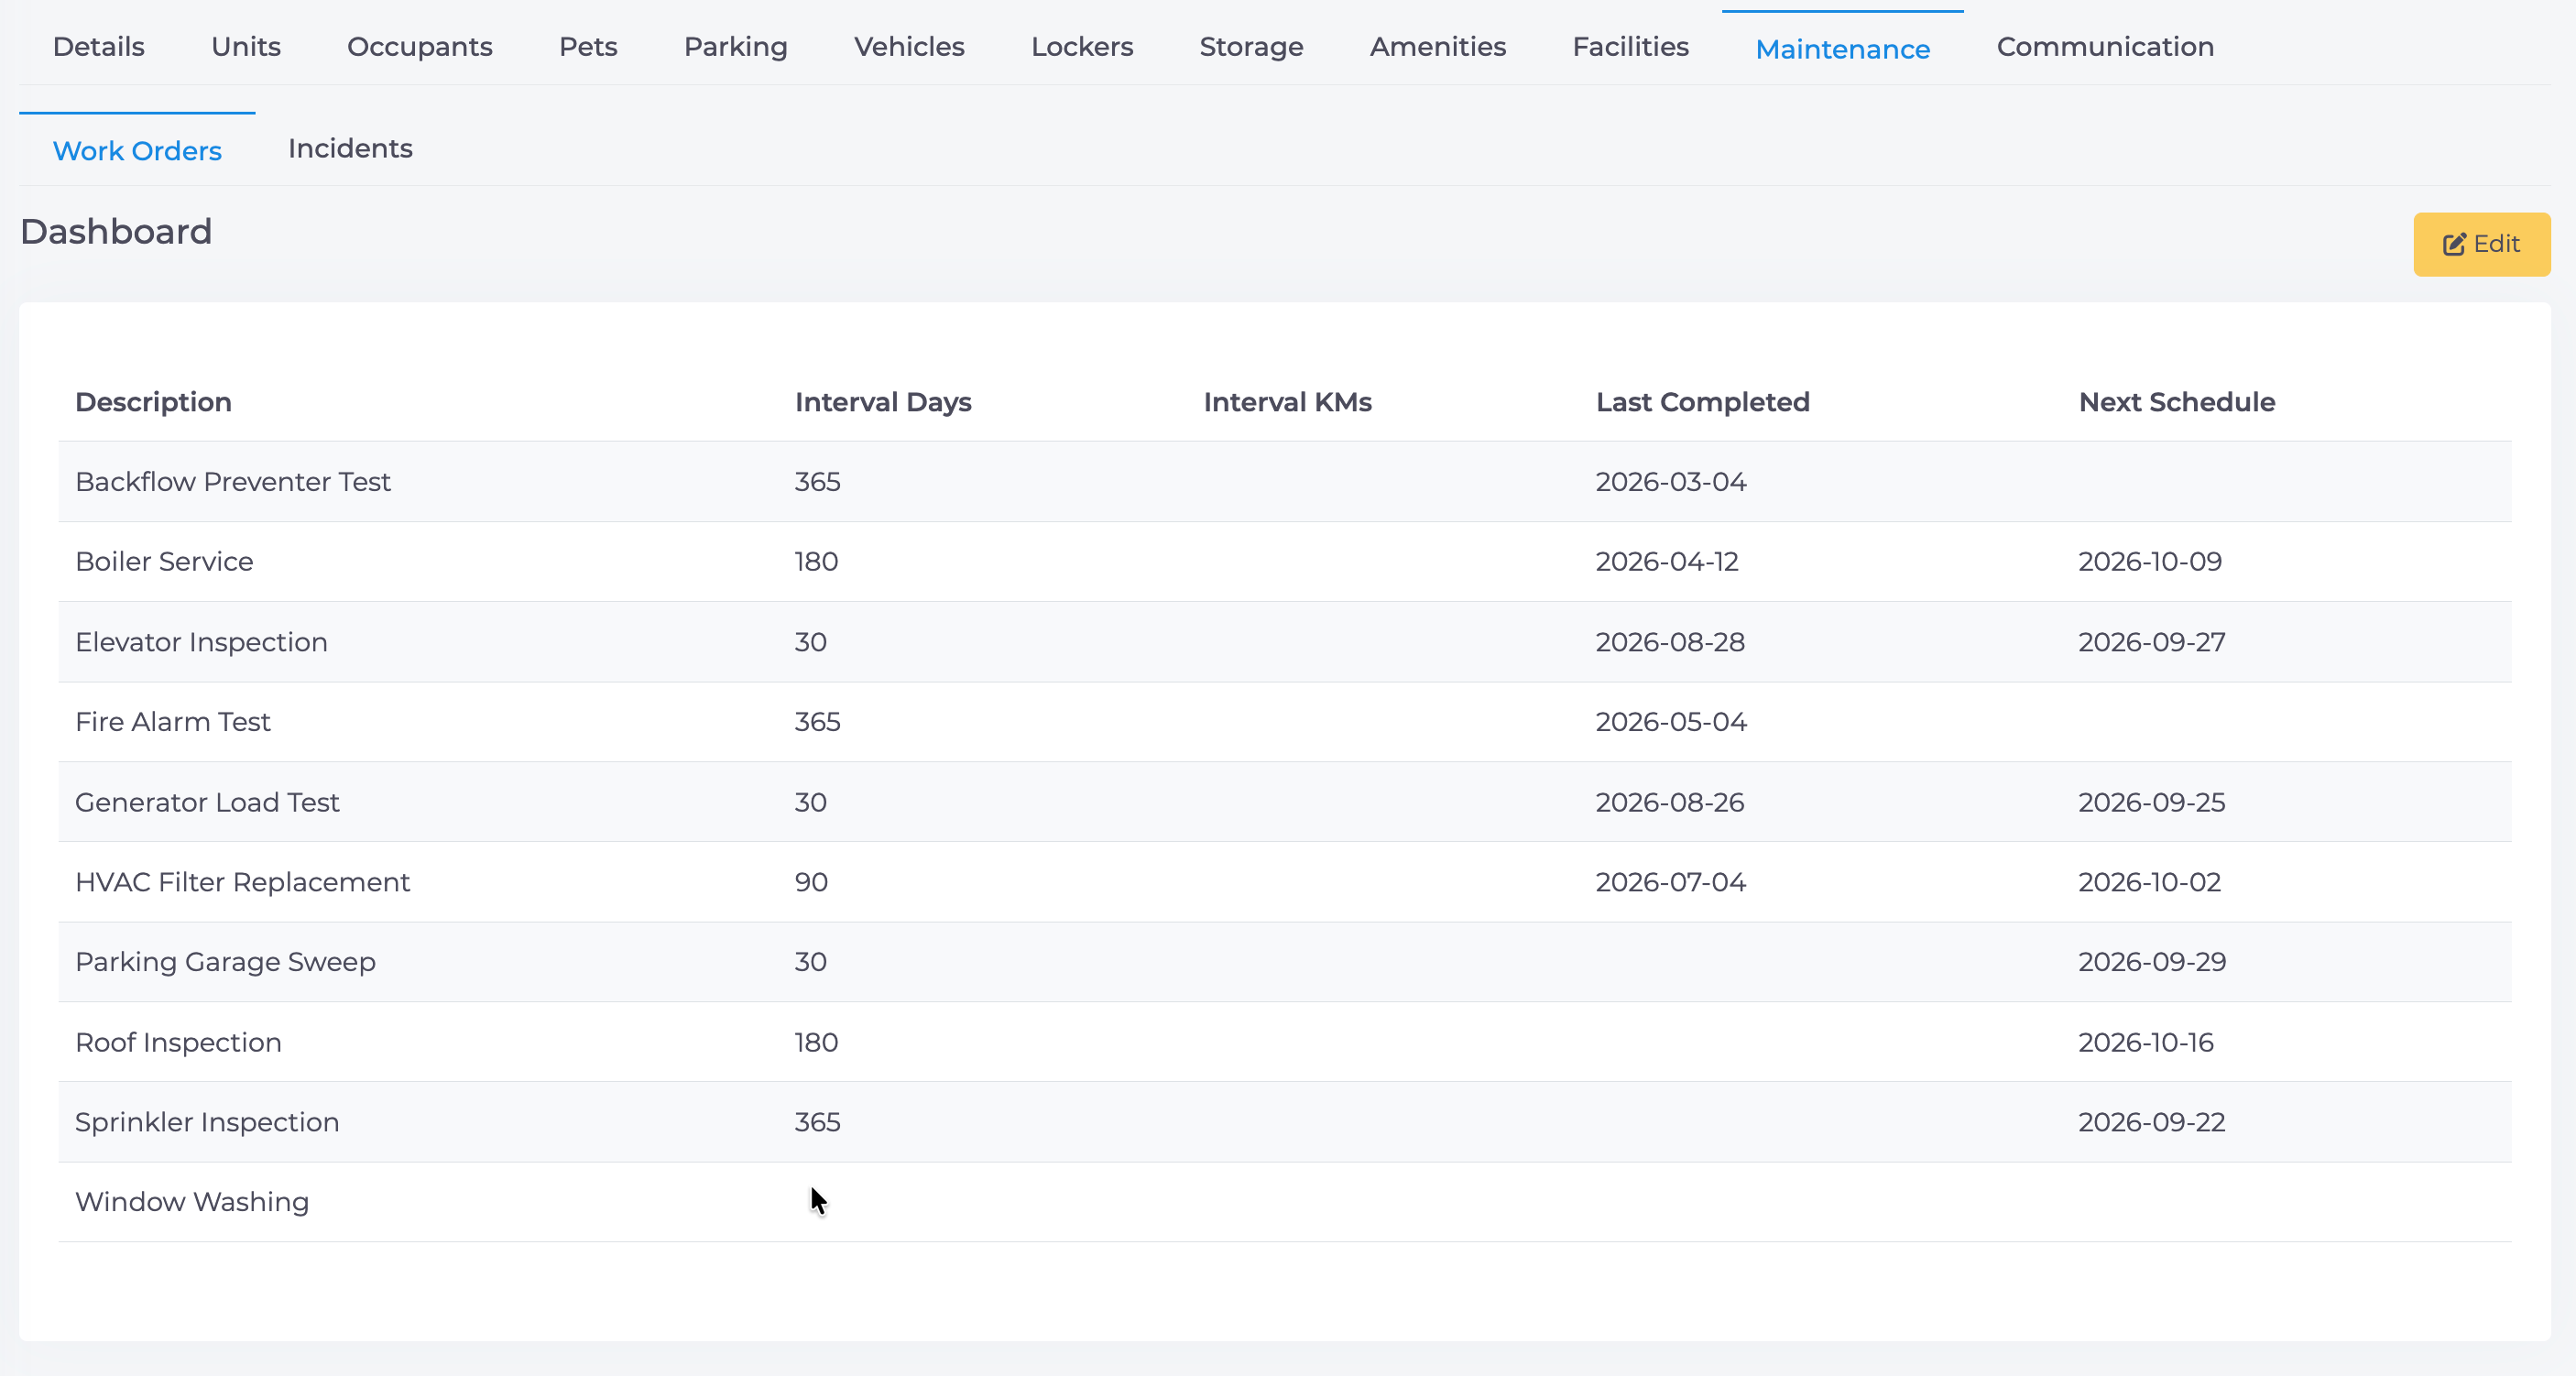Open the Storage tab
The image size is (2576, 1376).
pyautogui.click(x=1251, y=47)
